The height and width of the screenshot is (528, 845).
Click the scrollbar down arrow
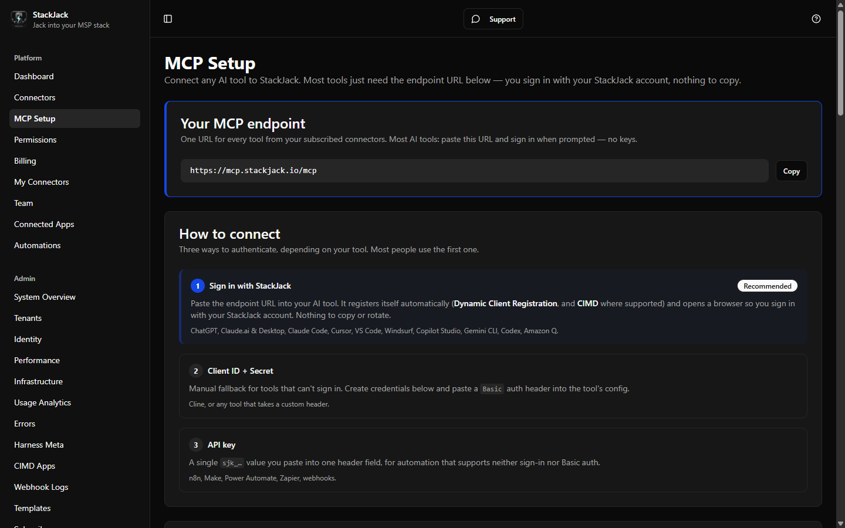pos(840,523)
